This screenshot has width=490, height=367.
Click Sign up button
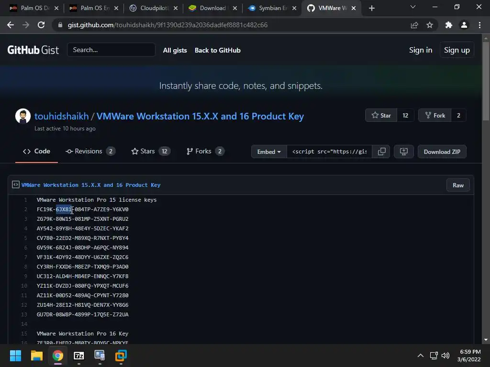pos(457,50)
